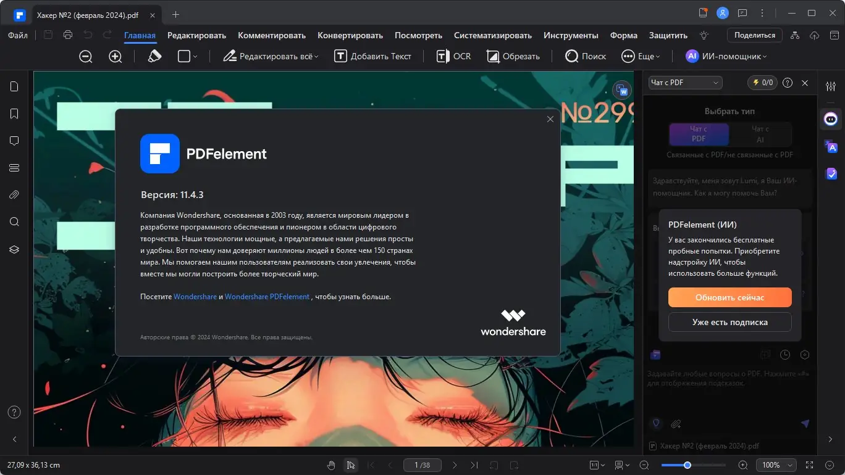
Task: Switch to the Систематизировать tab
Action: pyautogui.click(x=493, y=35)
